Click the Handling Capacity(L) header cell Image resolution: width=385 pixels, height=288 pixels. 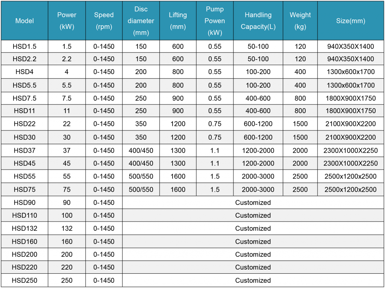coord(258,21)
